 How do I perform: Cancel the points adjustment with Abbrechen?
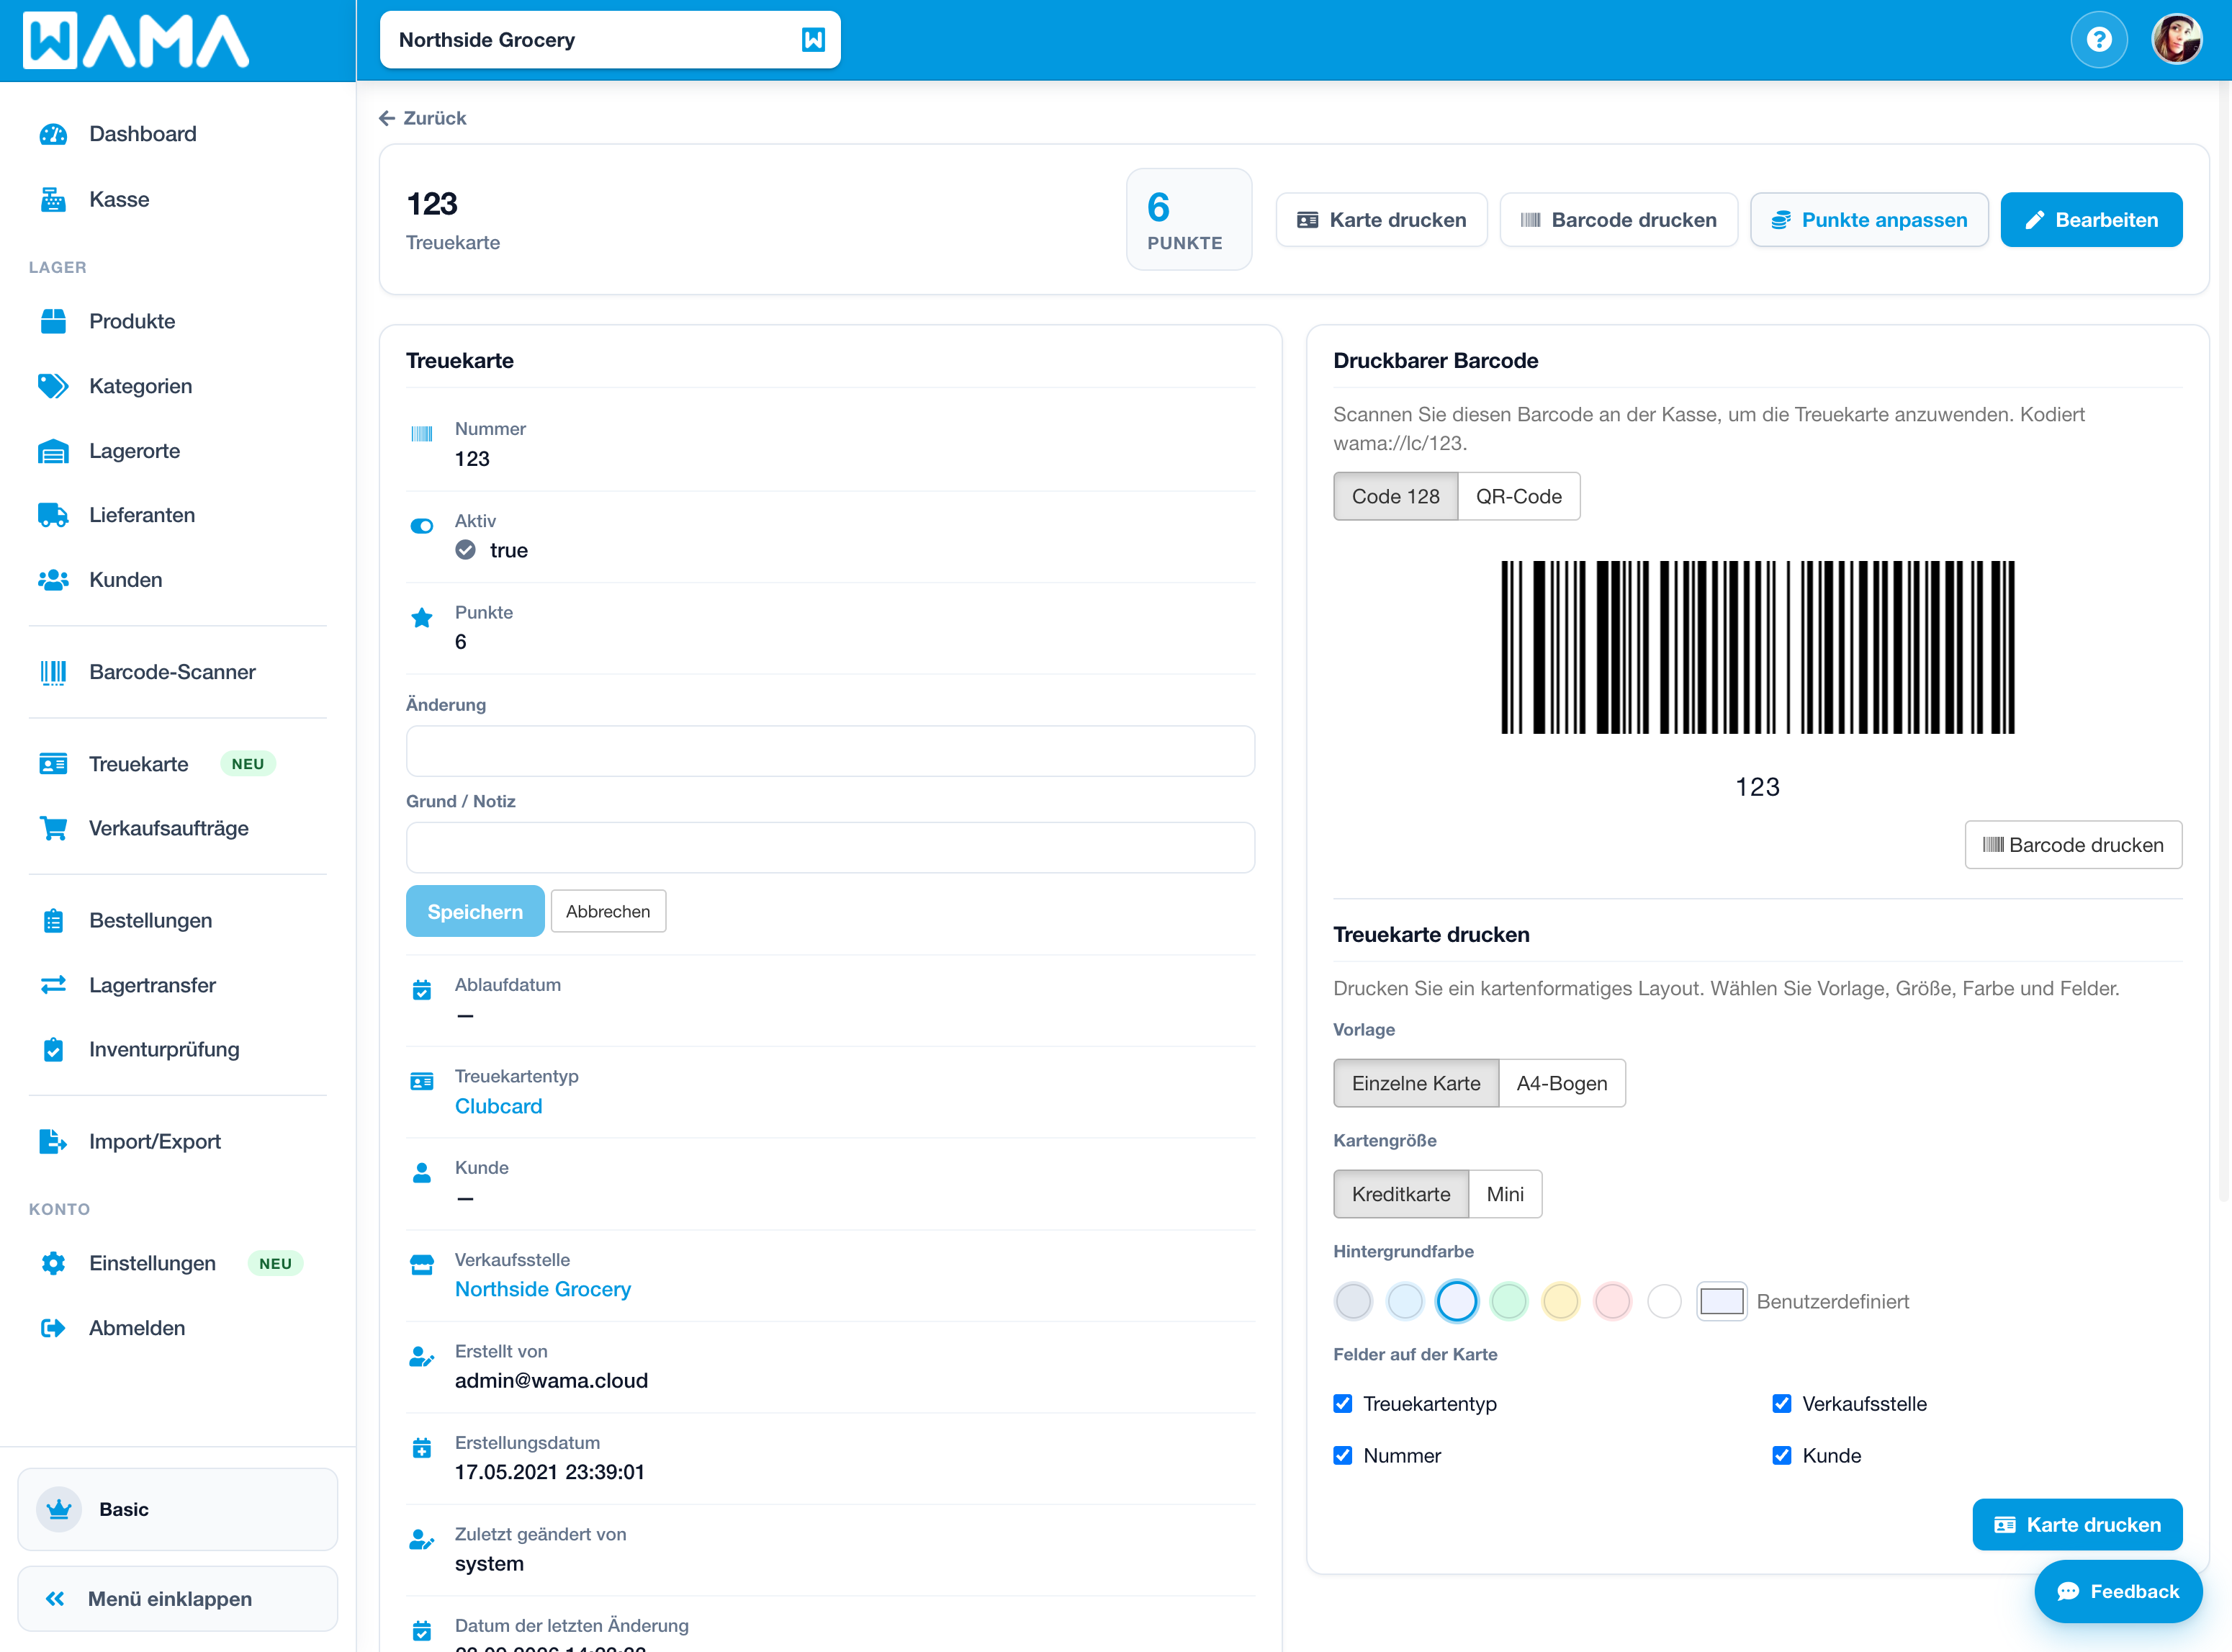point(608,911)
